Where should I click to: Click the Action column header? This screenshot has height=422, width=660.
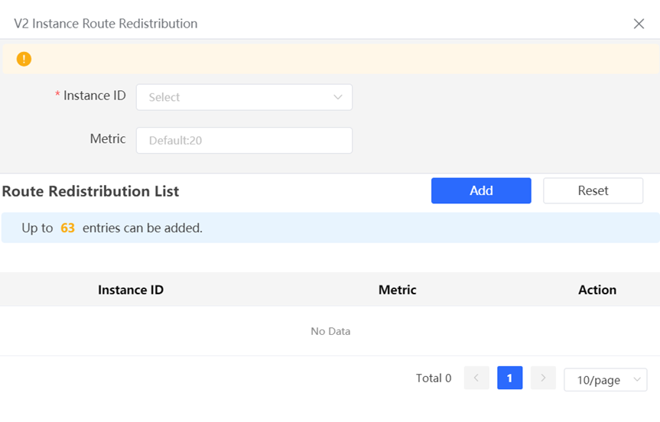tap(597, 290)
